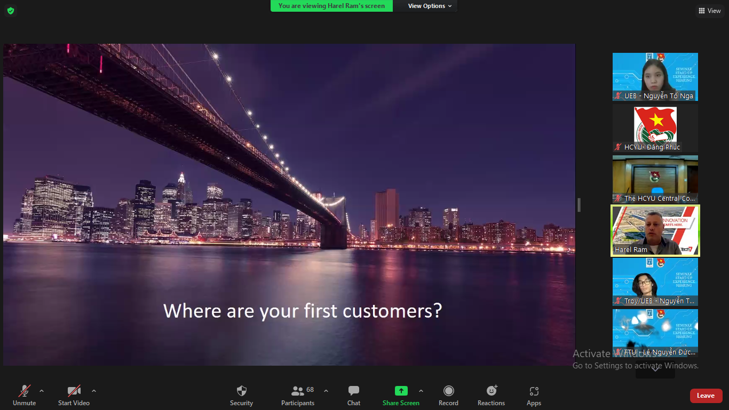Image resolution: width=729 pixels, height=410 pixels.
Task: Open the View Options dropdown
Action: point(430,6)
